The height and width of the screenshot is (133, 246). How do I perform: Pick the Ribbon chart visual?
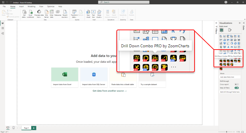coord(239,40)
